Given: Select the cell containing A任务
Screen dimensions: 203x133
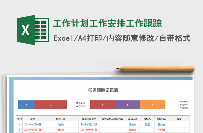Looking at the screenshot, I should click(x=61, y=124).
